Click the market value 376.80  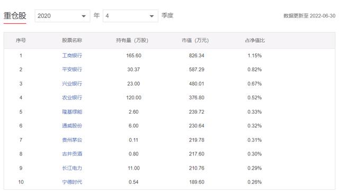tap(197, 98)
